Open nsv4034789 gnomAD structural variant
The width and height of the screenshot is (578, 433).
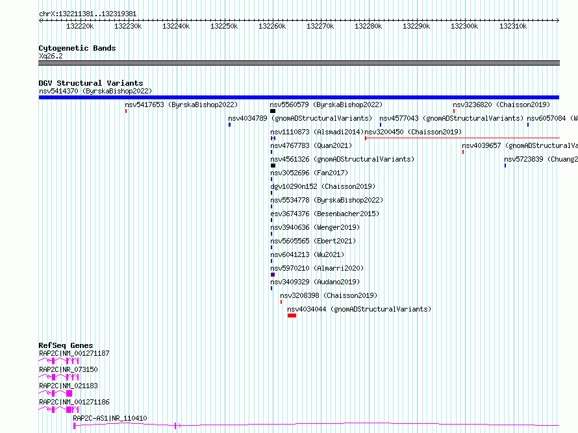tap(301, 118)
